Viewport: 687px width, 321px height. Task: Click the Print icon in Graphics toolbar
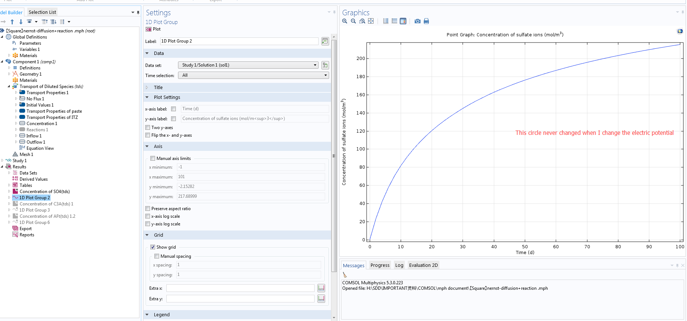pyautogui.click(x=426, y=21)
